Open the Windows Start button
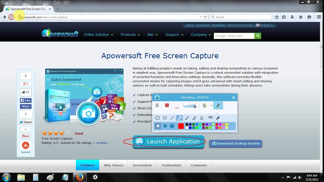This screenshot has width=324, height=182. 6,177
